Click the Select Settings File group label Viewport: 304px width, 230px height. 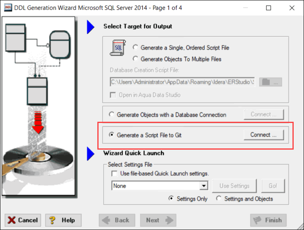point(130,165)
